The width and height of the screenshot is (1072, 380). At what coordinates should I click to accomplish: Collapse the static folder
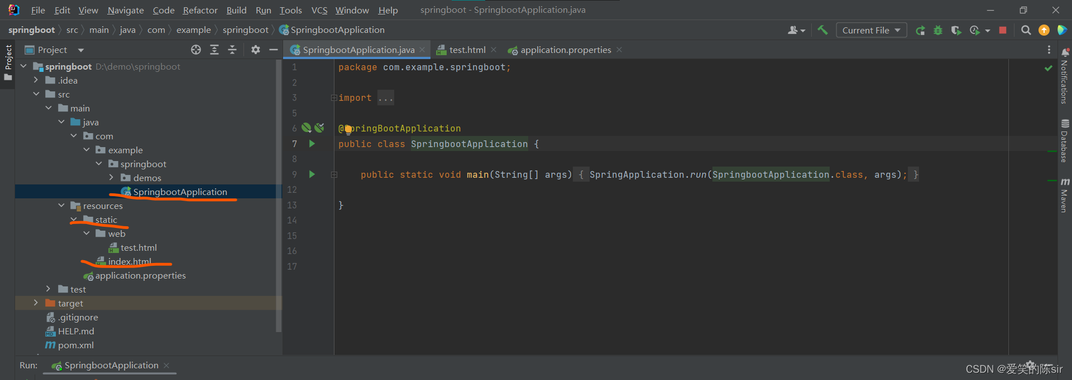point(74,220)
